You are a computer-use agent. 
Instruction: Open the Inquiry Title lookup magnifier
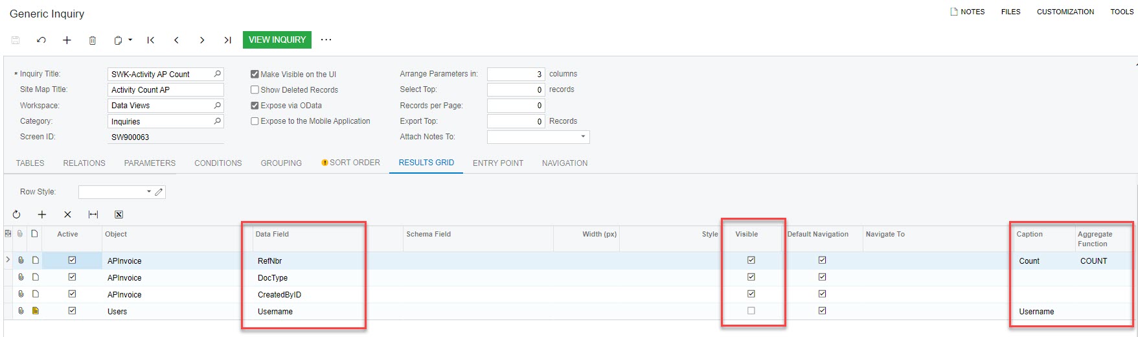(x=218, y=74)
